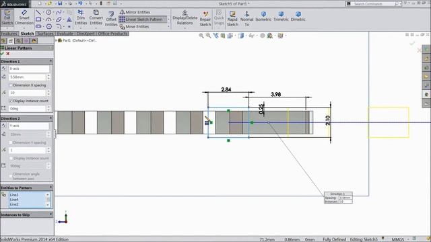
Task: Select the Smart Dimension tool
Action: pyautogui.click(x=24, y=17)
